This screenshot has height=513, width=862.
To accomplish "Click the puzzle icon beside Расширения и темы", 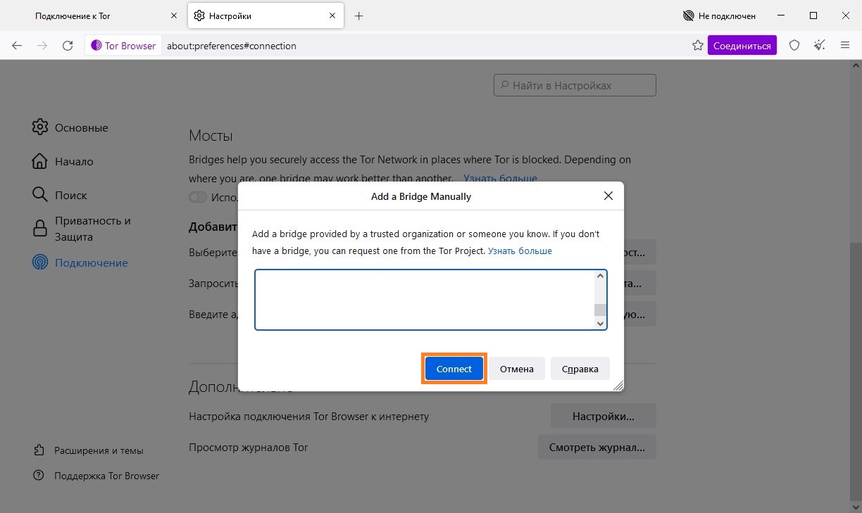I will (x=39, y=450).
